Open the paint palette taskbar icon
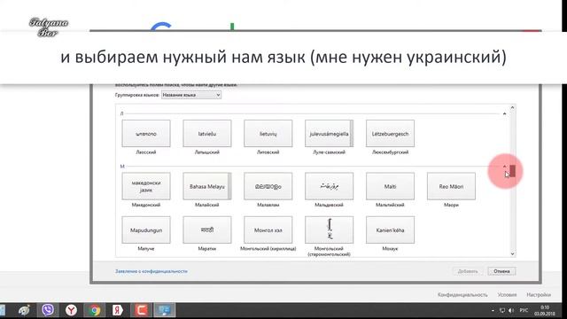This screenshot has width=567, height=319. coord(24,310)
